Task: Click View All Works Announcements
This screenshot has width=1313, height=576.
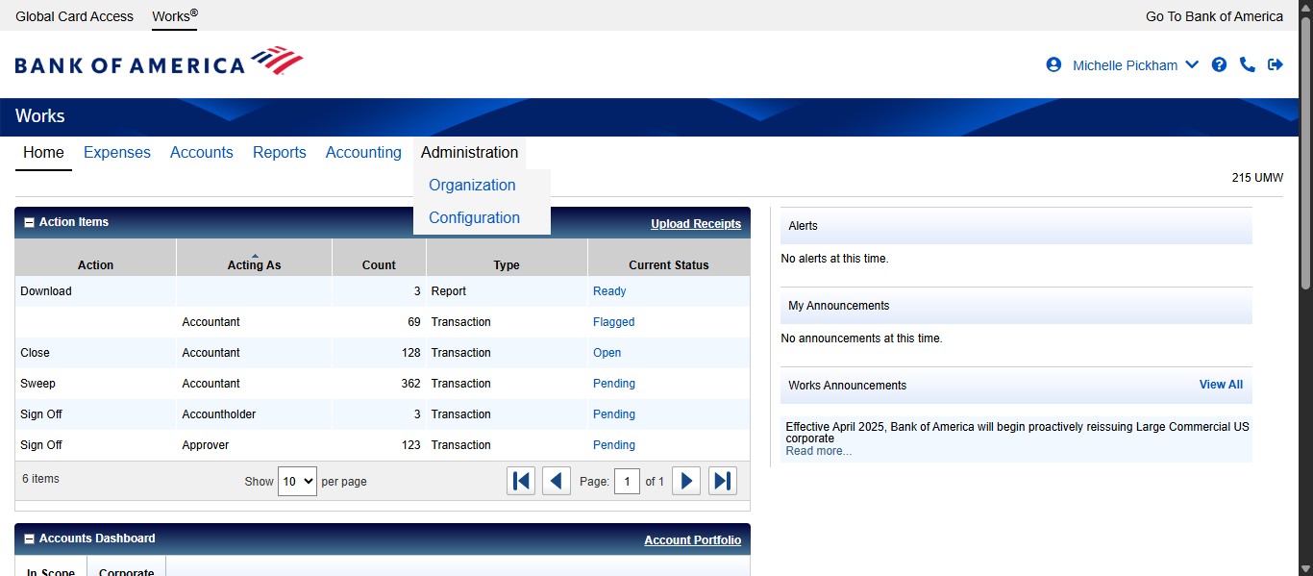Action: coord(1221,385)
